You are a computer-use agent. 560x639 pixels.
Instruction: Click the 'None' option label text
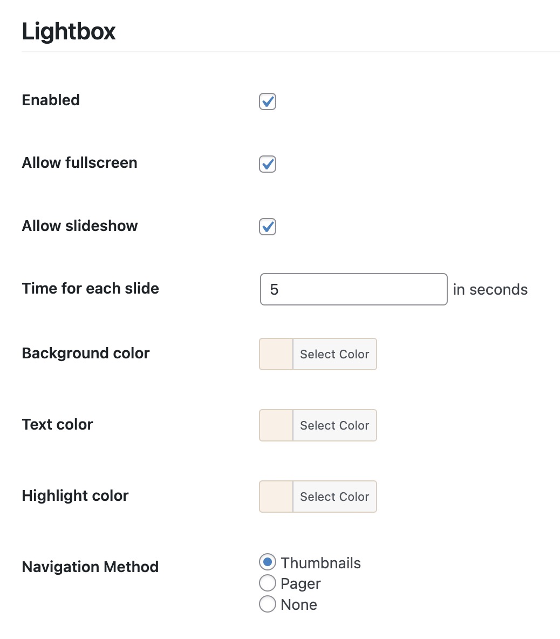(x=299, y=605)
